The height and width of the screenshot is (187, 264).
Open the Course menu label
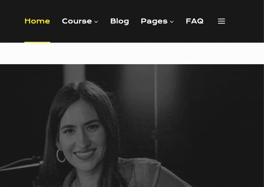[x=77, y=21]
